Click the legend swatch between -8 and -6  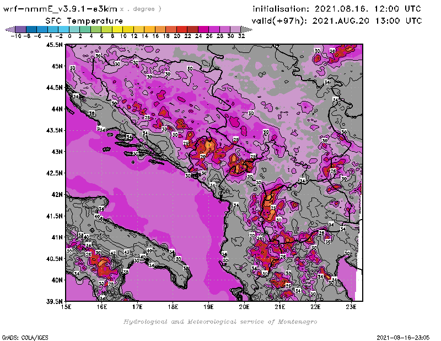point(31,29)
